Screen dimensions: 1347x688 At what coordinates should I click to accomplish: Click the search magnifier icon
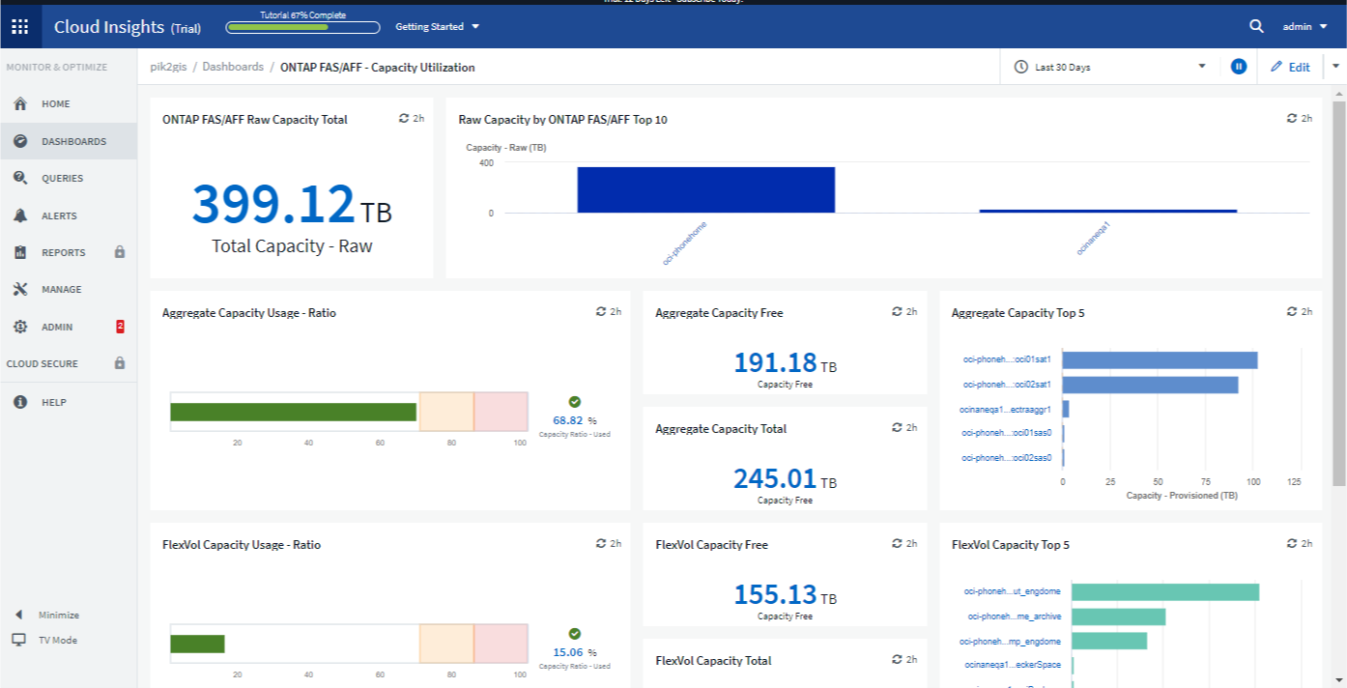point(1256,27)
